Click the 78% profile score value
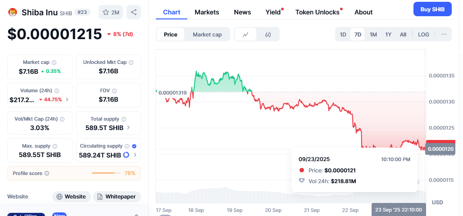 coord(130,173)
